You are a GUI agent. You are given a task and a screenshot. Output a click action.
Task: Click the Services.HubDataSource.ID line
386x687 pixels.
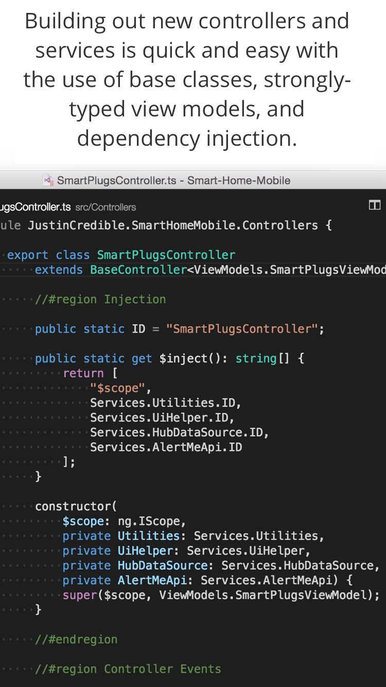coord(180,433)
